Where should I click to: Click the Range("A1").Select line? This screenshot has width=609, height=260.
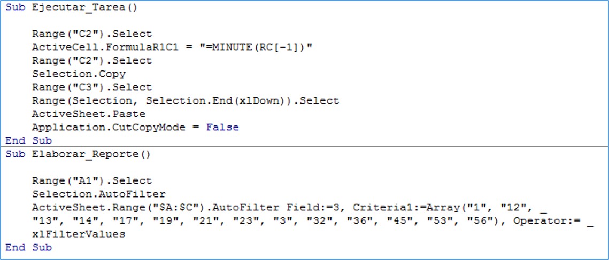coord(91,181)
